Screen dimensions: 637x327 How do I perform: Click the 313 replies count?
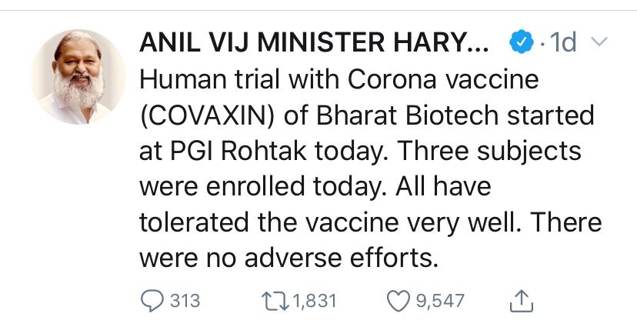pos(185,301)
